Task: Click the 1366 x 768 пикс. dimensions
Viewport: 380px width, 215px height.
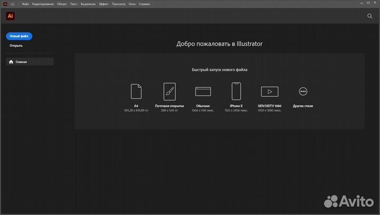Action: pos(203,110)
